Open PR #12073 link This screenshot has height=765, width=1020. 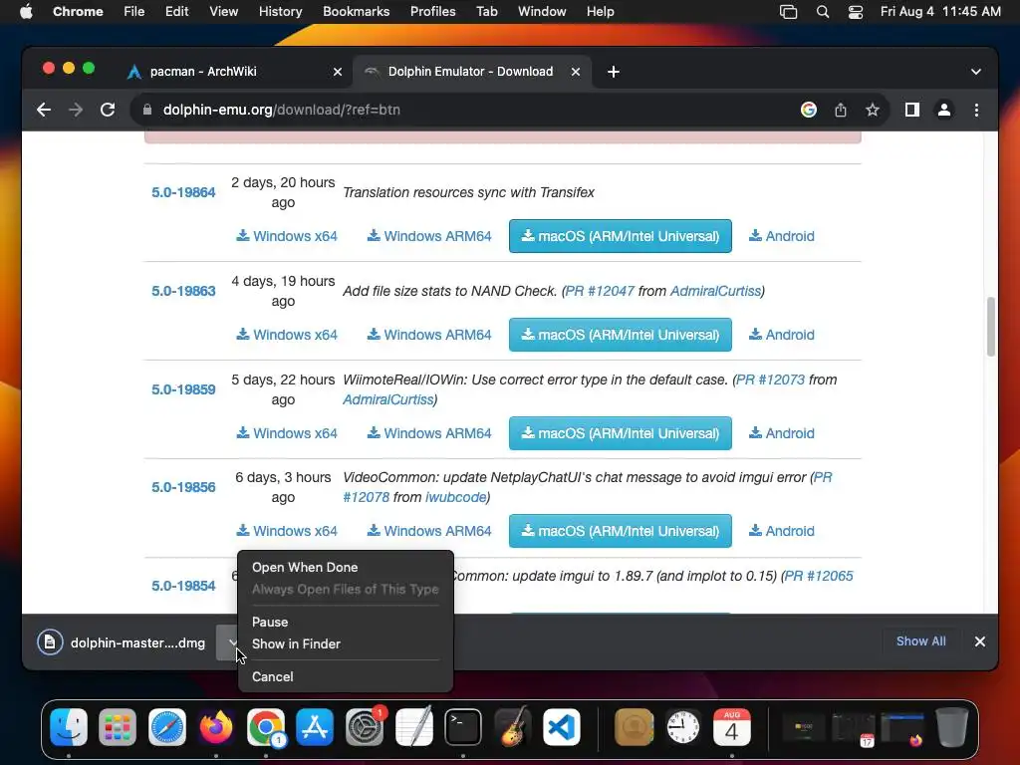pyautogui.click(x=770, y=380)
